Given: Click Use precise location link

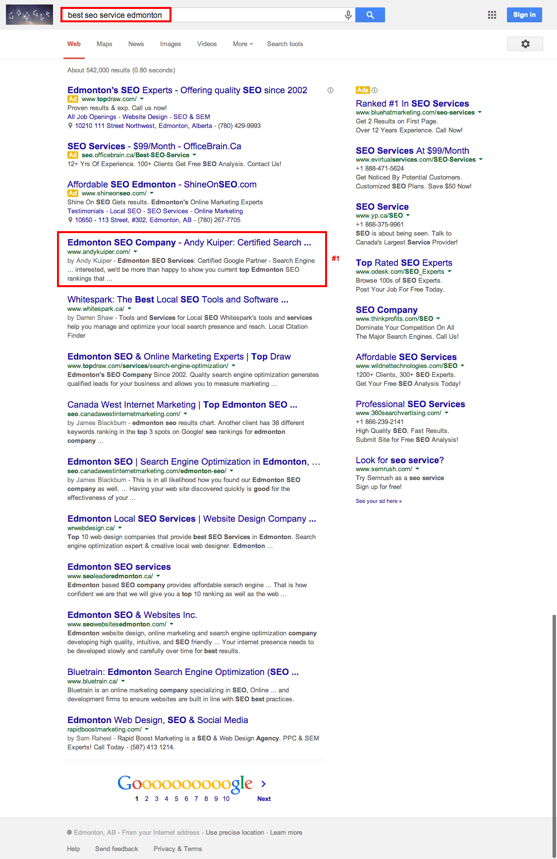Looking at the screenshot, I should 235,833.
